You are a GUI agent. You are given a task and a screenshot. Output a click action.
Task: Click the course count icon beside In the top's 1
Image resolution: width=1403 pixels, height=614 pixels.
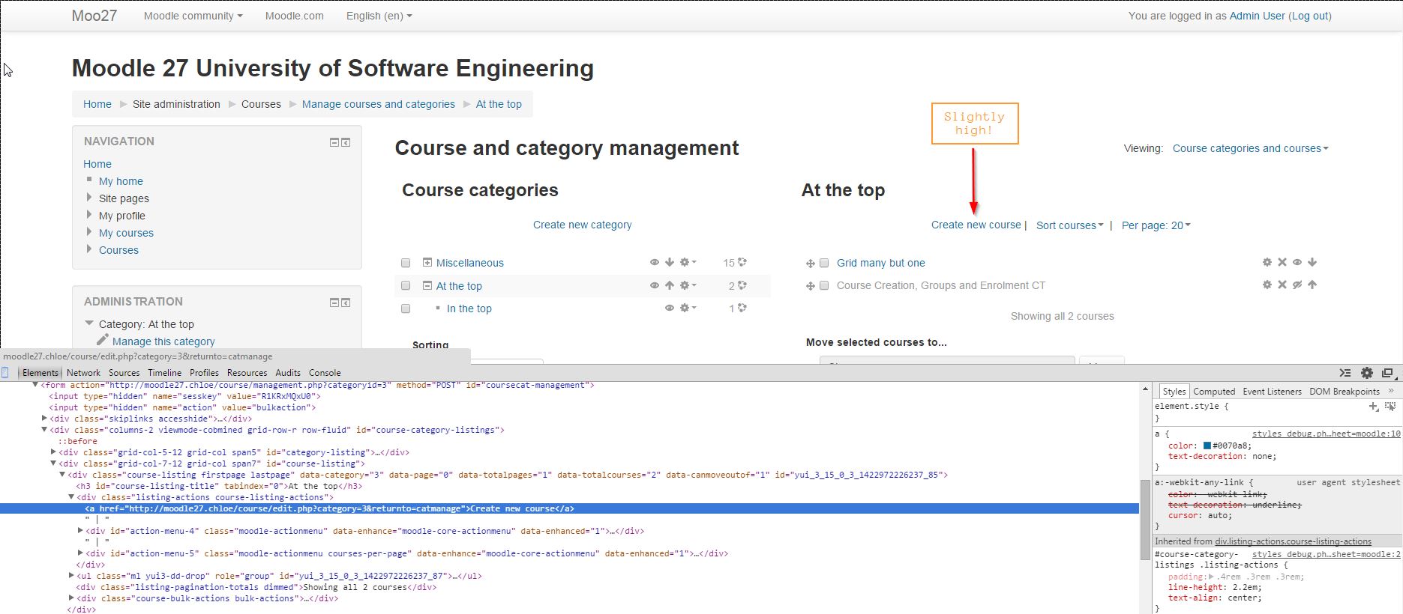[742, 308]
